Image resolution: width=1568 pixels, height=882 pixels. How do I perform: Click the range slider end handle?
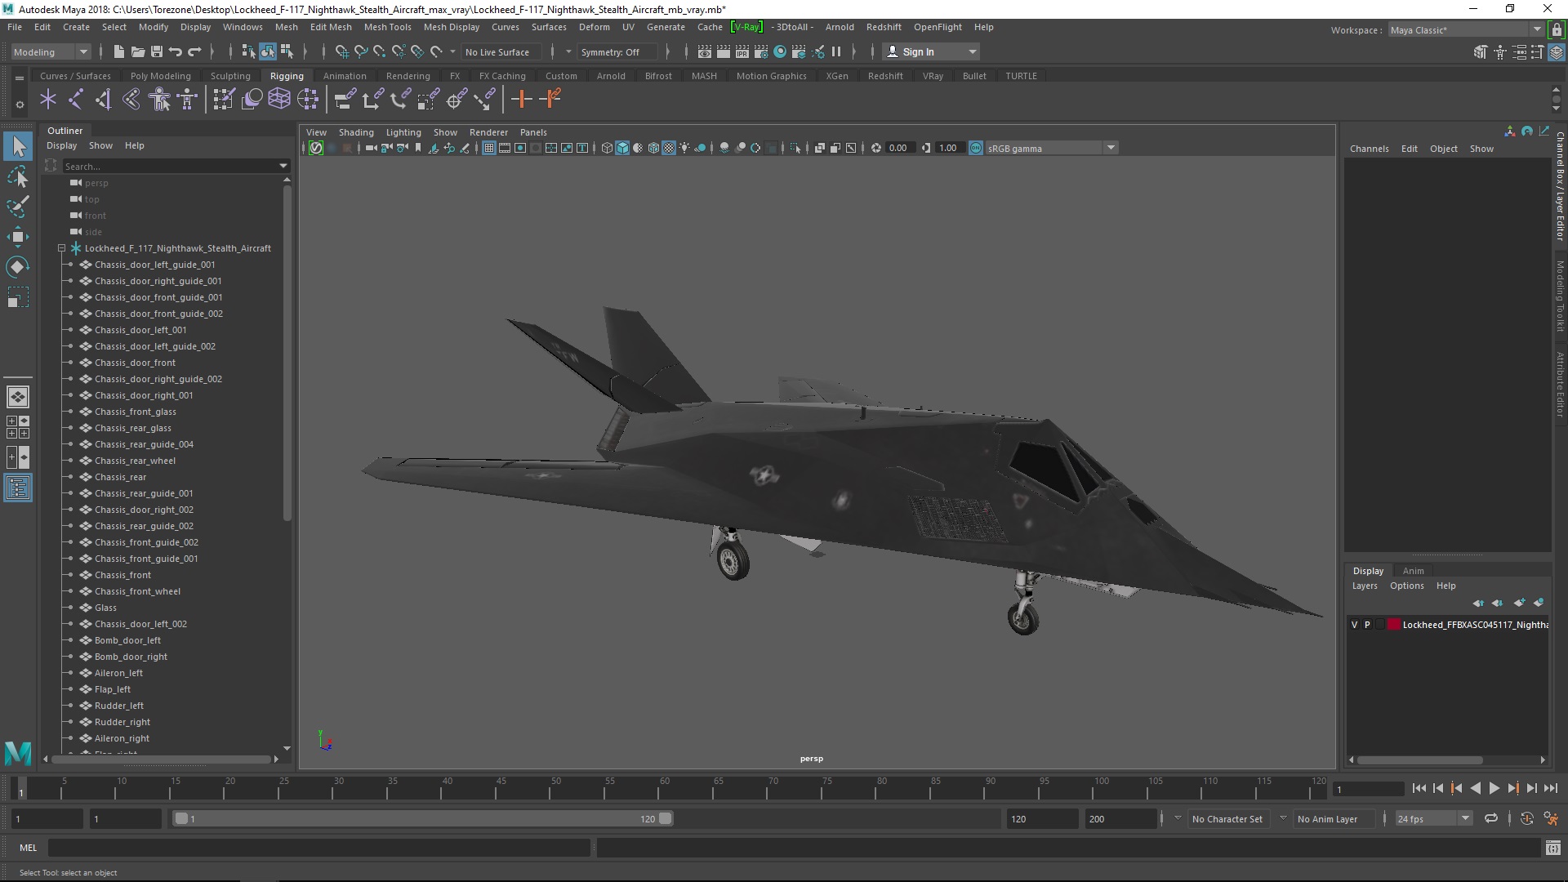click(x=666, y=818)
